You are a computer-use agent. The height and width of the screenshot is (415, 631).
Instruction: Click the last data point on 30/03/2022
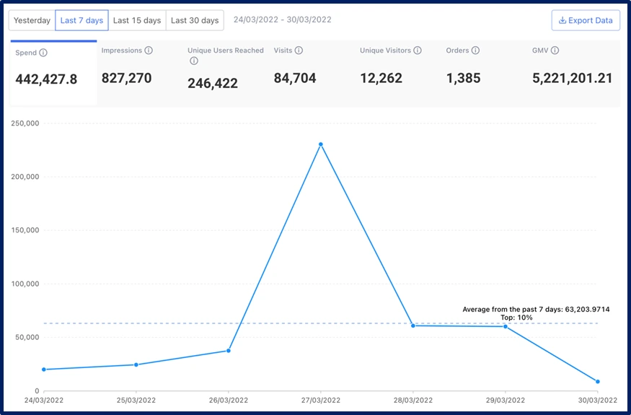(598, 382)
